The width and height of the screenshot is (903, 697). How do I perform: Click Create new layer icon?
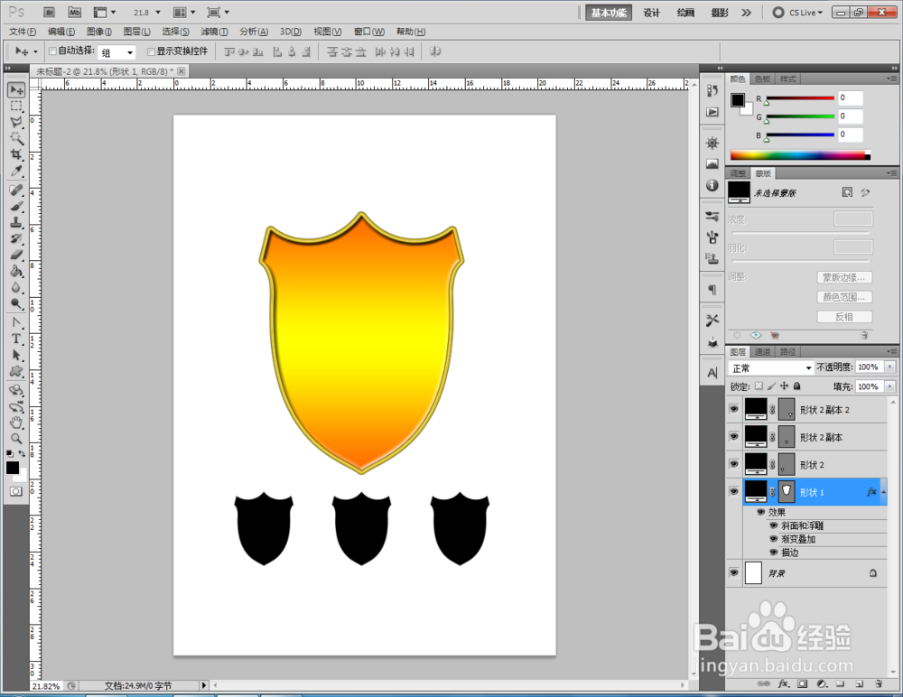(860, 683)
